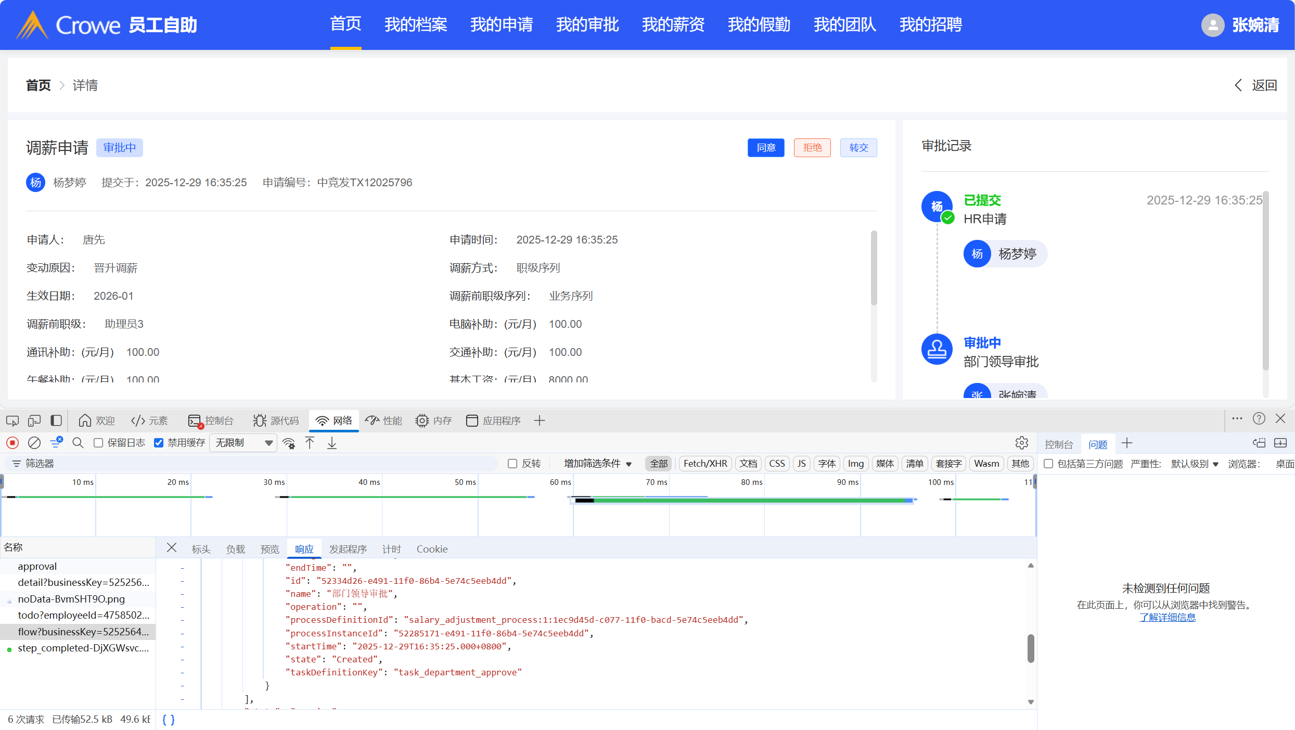The image size is (1295, 730).
Task: Uncheck the 禁用缓存 checkbox
Action: [159, 443]
